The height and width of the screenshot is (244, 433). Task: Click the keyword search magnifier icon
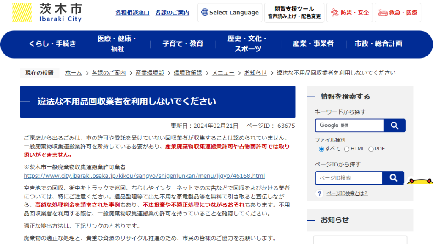pyautogui.click(x=394, y=125)
